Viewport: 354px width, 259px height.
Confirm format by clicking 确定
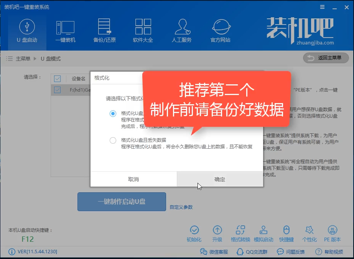(x=220, y=179)
